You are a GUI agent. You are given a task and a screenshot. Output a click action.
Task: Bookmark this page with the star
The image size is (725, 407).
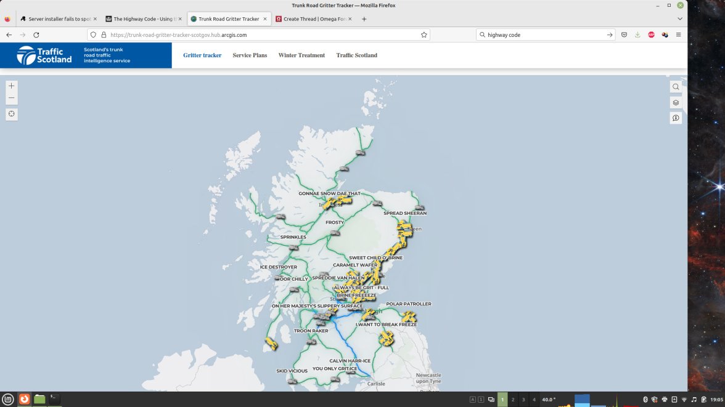pos(424,35)
